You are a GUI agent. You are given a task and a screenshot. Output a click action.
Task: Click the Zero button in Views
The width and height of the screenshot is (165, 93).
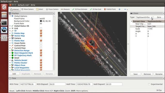[159, 17]
